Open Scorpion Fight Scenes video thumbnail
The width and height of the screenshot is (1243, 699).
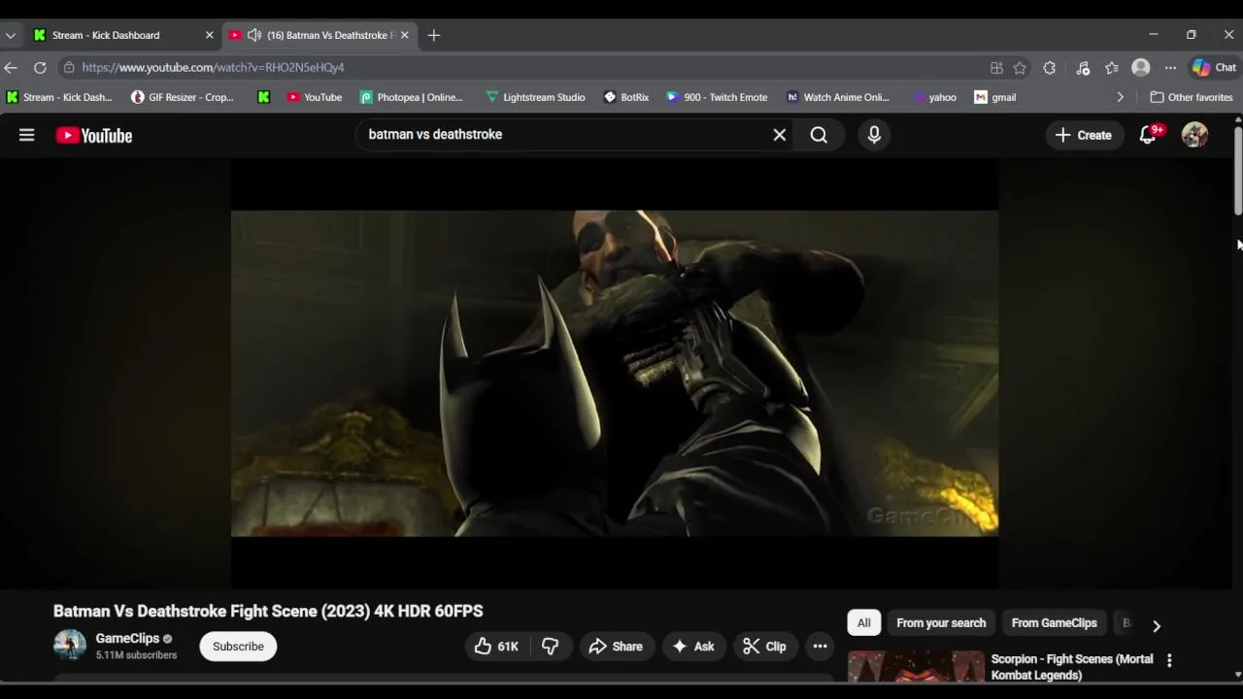click(x=916, y=667)
